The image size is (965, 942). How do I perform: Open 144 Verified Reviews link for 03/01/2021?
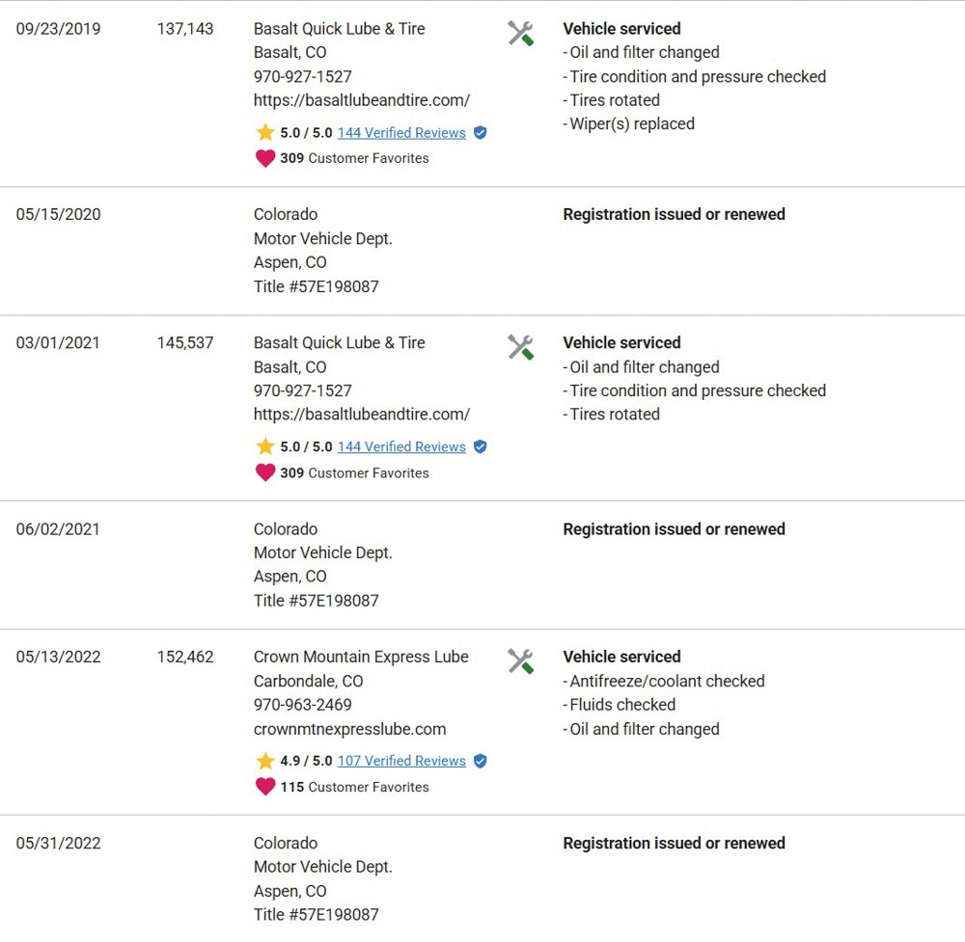click(x=401, y=447)
